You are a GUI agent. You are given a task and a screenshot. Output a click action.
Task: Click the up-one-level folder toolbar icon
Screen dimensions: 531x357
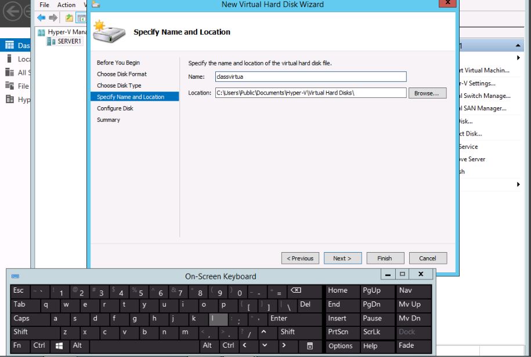point(69,17)
